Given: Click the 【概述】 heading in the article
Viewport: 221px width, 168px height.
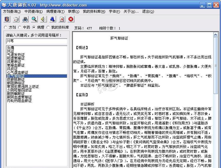Looking at the screenshot, I should [x=82, y=48].
